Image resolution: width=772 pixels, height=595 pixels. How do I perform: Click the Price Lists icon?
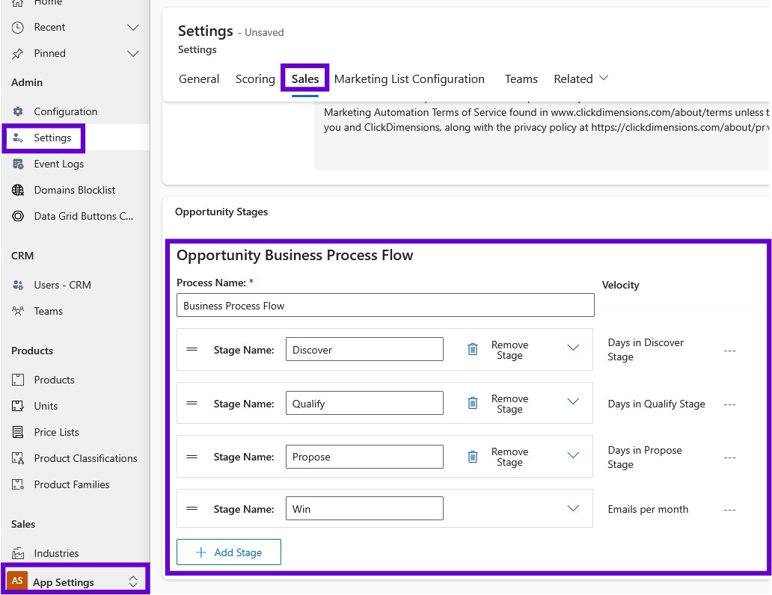point(18,432)
